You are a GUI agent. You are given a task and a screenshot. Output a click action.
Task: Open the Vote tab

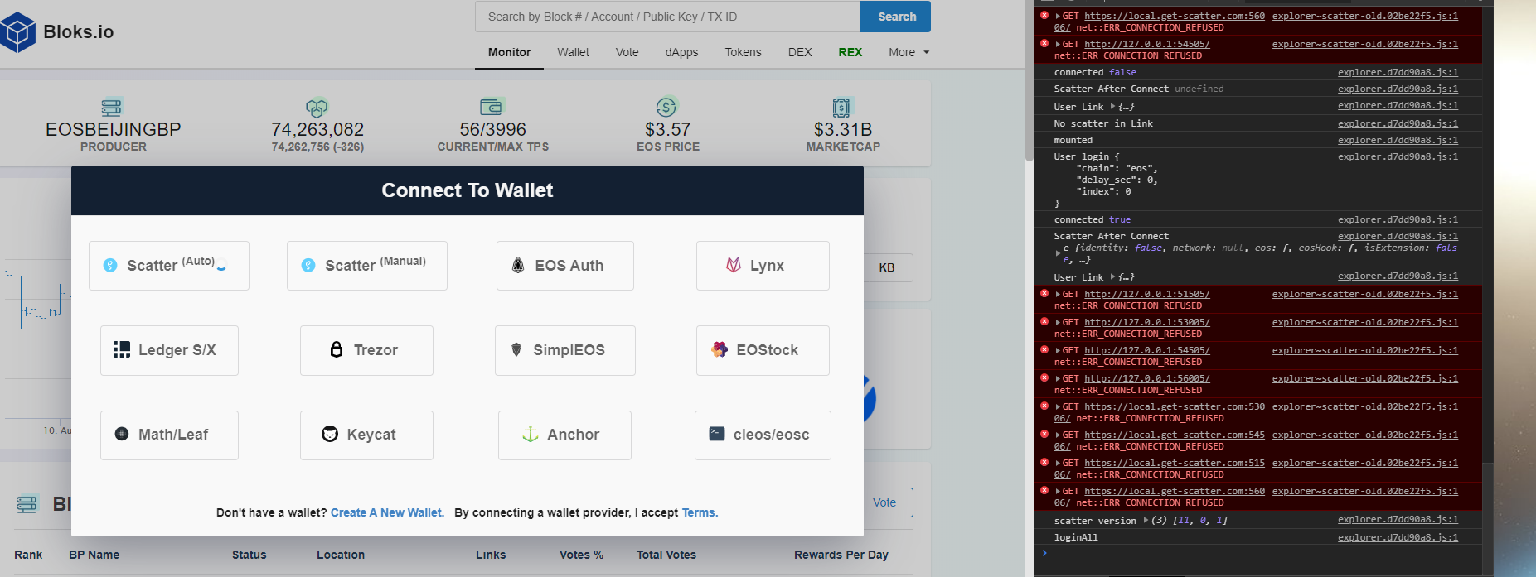[x=627, y=52]
